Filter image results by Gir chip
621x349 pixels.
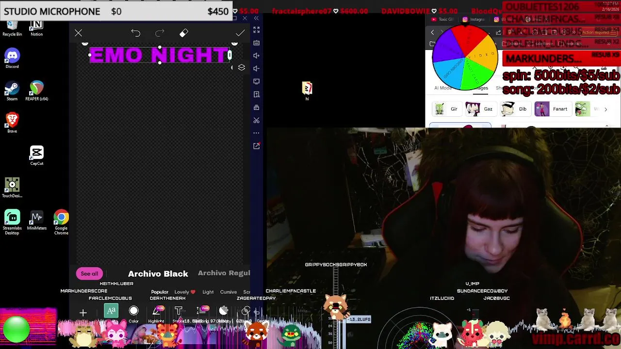[x=447, y=109]
